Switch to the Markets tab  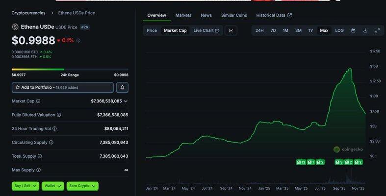coord(183,15)
